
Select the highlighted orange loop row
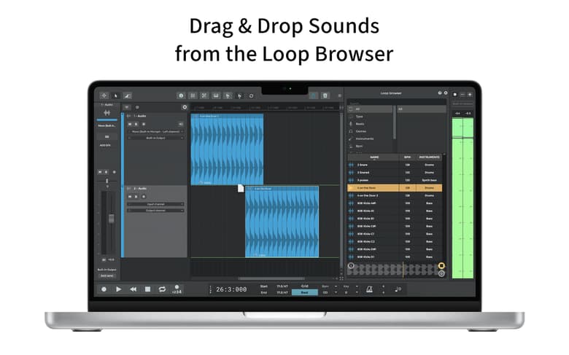(395, 187)
